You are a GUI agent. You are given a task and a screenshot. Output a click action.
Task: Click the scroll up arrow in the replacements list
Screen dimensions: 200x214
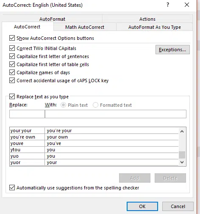click(182, 131)
